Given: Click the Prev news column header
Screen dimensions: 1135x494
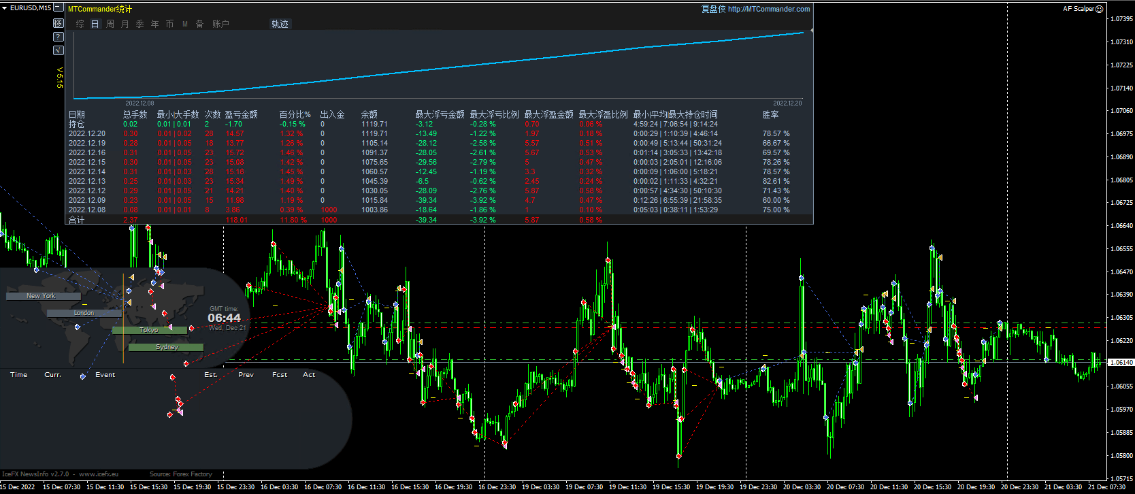Looking at the screenshot, I should point(246,375).
